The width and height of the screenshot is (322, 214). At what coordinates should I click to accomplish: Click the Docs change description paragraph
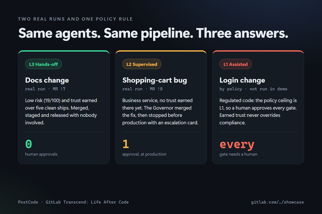point(61,112)
